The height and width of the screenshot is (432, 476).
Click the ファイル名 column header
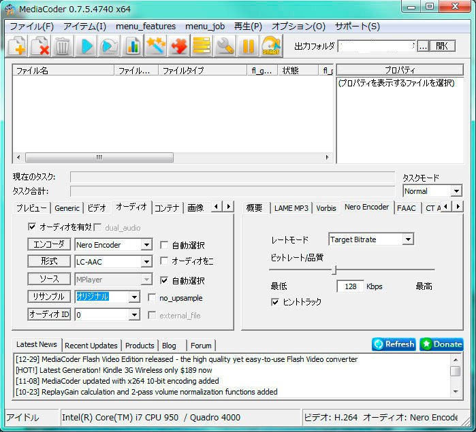(63, 71)
